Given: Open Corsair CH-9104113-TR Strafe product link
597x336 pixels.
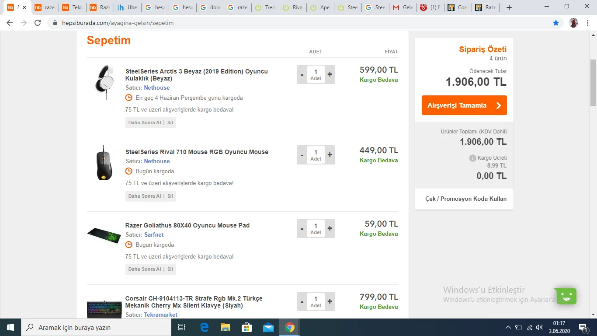Looking at the screenshot, I should (x=194, y=302).
